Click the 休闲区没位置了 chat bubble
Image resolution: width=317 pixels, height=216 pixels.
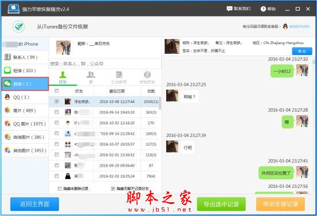coord(276,173)
